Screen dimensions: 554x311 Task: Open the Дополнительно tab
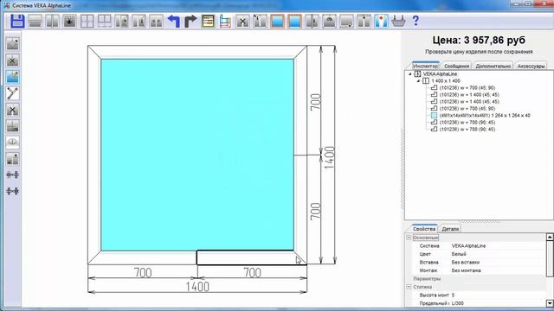click(x=493, y=66)
